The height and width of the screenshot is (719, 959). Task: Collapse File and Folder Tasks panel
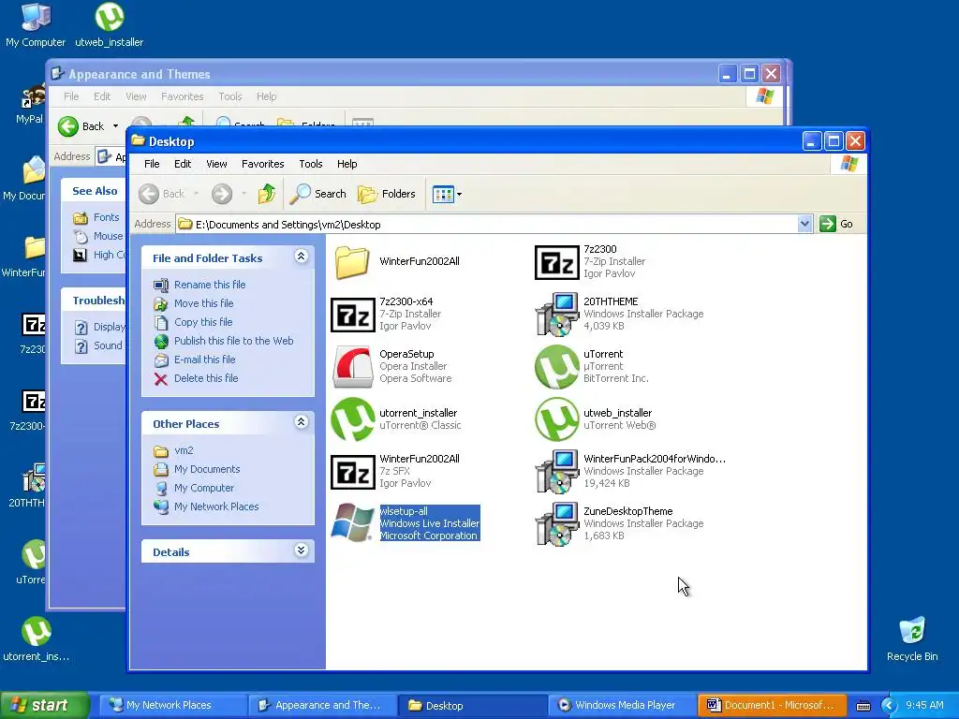tap(301, 257)
